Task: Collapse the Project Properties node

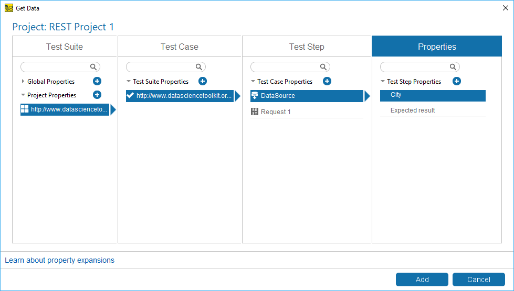Action: [23, 95]
